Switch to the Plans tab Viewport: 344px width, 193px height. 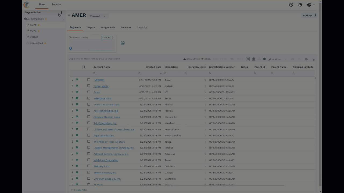pyautogui.click(x=42, y=5)
